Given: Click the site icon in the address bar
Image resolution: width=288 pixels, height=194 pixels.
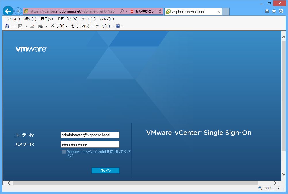Looking at the screenshot, I should (x=26, y=11).
